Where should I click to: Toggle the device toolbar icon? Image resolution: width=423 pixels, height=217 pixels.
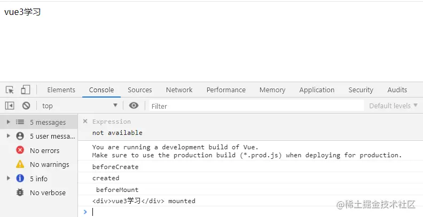(26, 90)
